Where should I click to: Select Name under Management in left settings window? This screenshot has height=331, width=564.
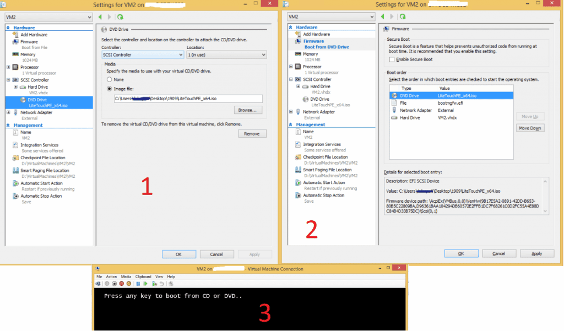coord(25,132)
